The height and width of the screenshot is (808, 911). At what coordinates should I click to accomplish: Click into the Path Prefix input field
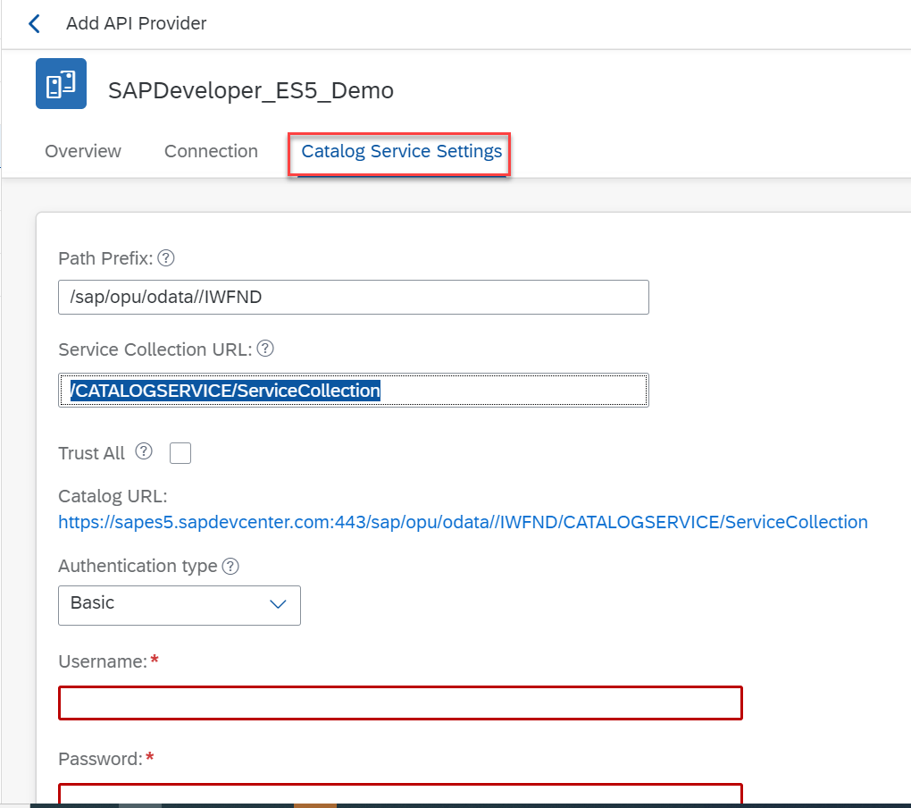click(x=354, y=298)
